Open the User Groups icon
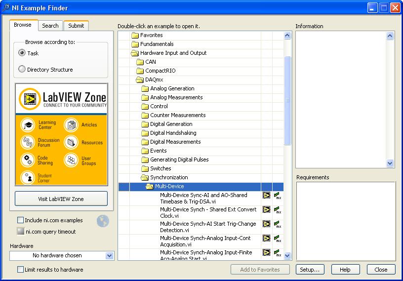 pos(71,160)
